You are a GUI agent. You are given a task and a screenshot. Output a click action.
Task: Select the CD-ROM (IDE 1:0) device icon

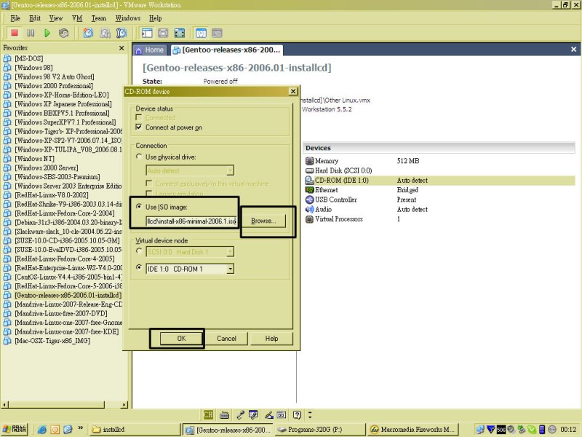(309, 180)
